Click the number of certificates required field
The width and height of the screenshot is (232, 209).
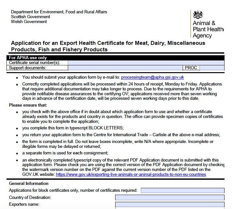point(183,190)
